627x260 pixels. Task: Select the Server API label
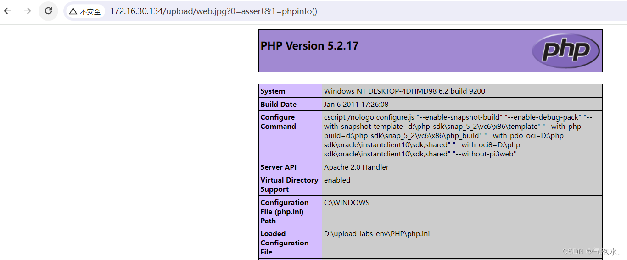279,167
